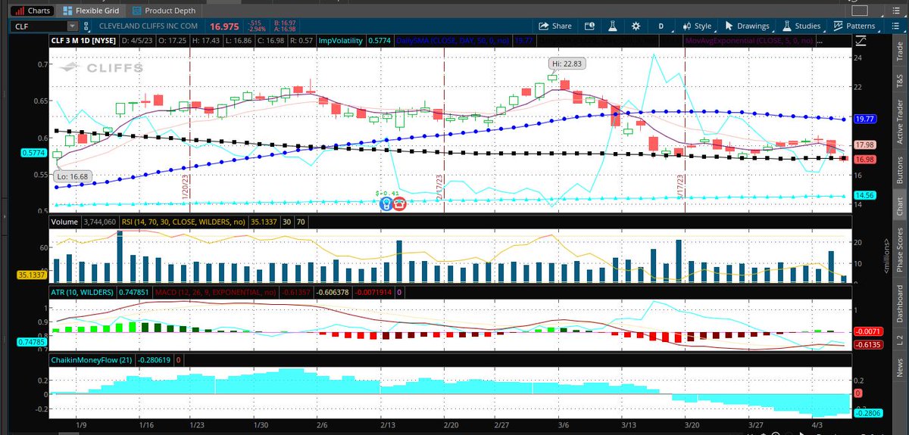This screenshot has width=909, height=435.
Task: Click the flask icon in chart toolbar
Action: 611,26
